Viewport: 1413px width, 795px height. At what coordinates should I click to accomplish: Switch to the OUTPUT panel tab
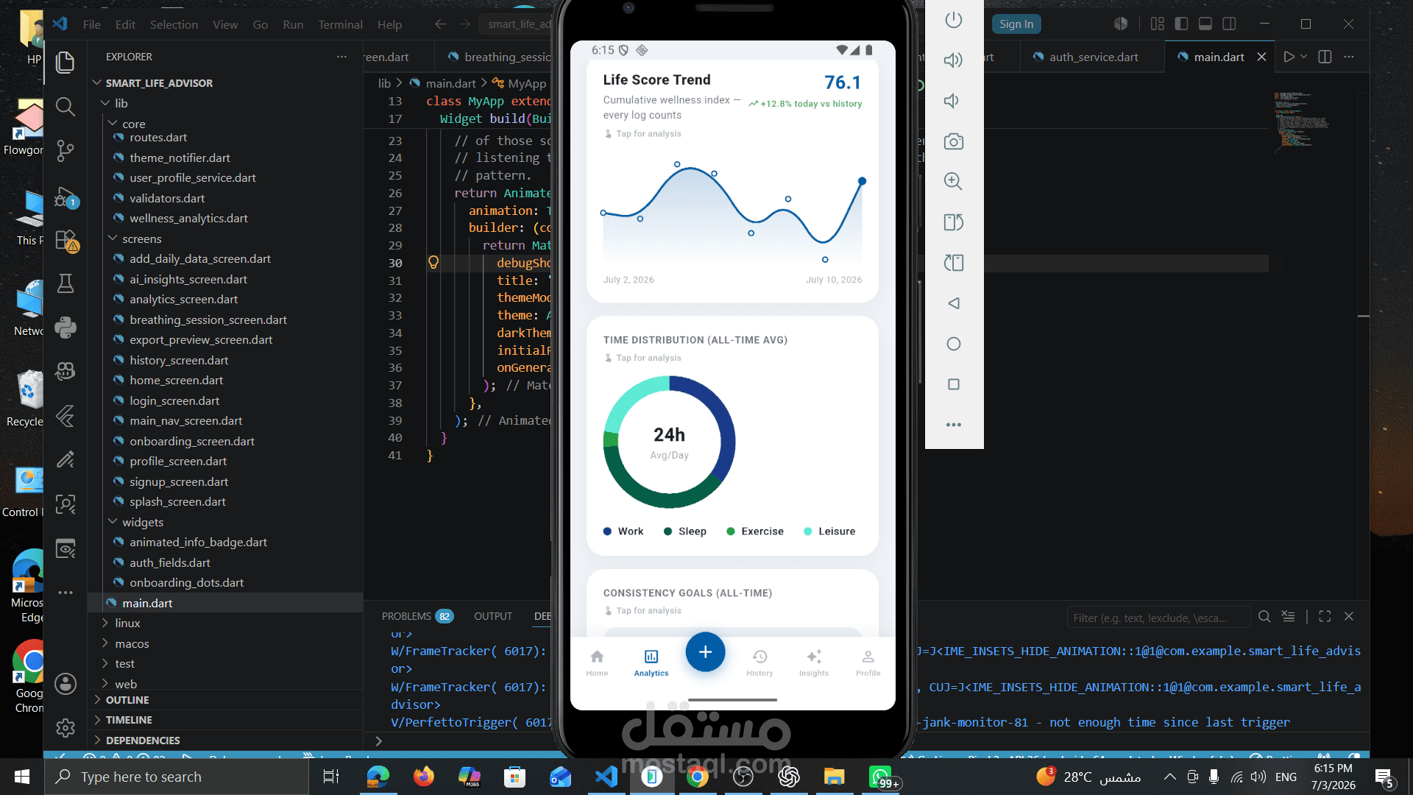493,616
